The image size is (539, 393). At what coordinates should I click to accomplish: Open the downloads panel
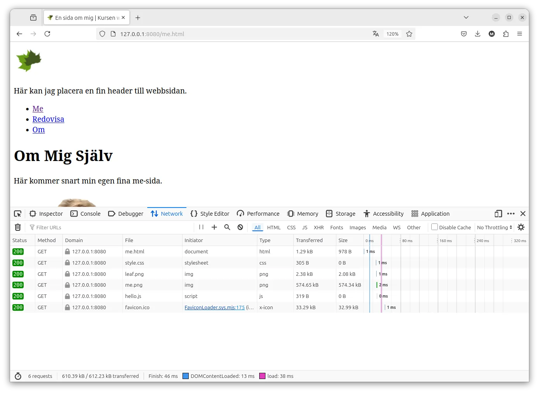click(x=478, y=34)
